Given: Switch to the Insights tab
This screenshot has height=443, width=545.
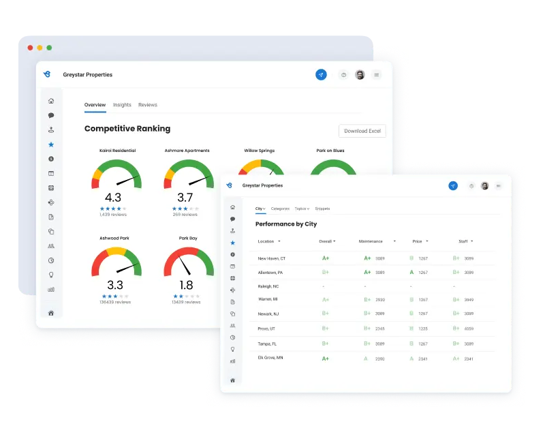Looking at the screenshot, I should 122,105.
